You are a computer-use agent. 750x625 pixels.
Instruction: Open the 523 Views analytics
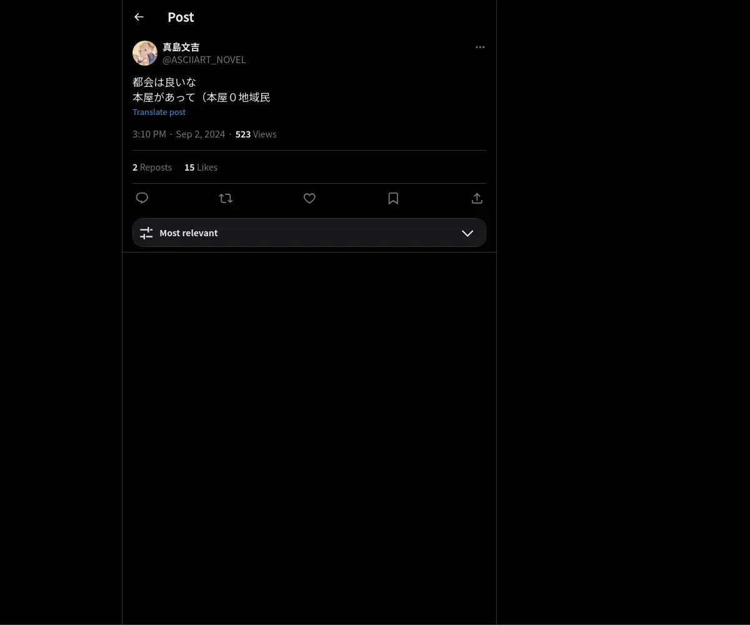click(x=256, y=134)
